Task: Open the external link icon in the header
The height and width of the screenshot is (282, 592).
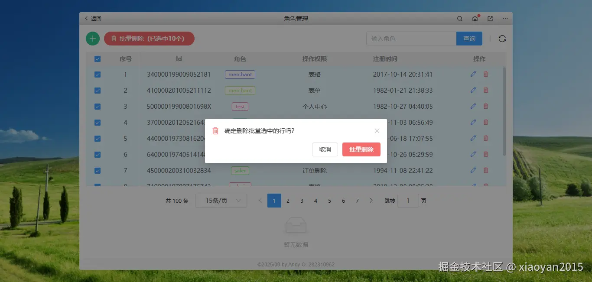Action: pyautogui.click(x=490, y=18)
